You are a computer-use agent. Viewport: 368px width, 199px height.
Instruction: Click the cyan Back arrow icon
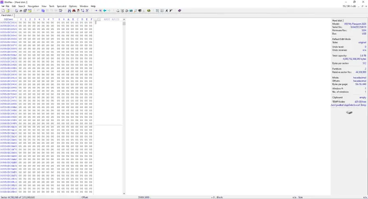coord(105,10)
